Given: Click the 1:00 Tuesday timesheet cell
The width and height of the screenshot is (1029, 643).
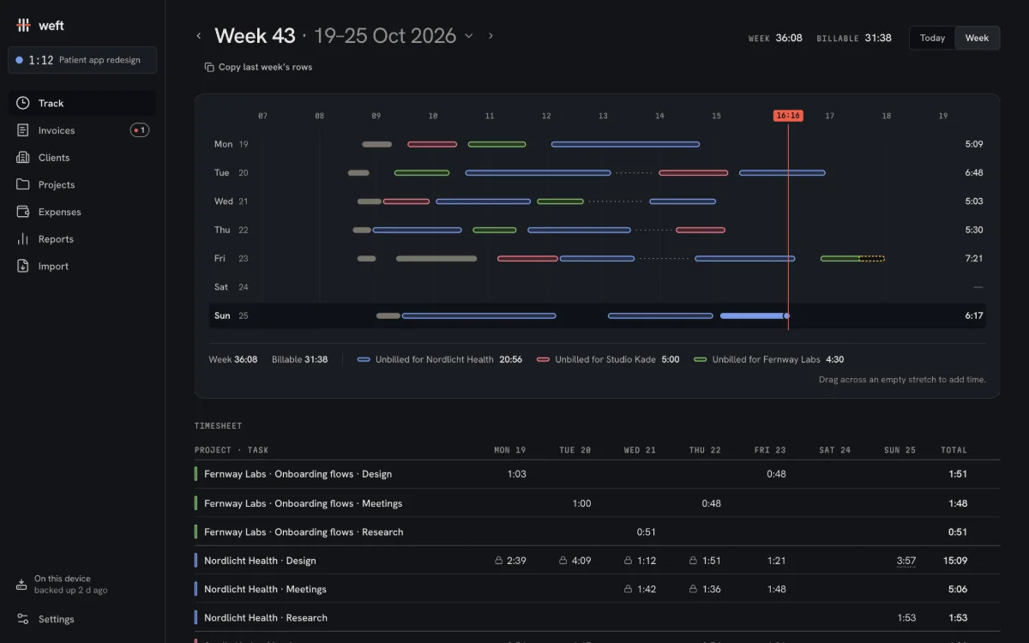Looking at the screenshot, I should coord(581,503).
